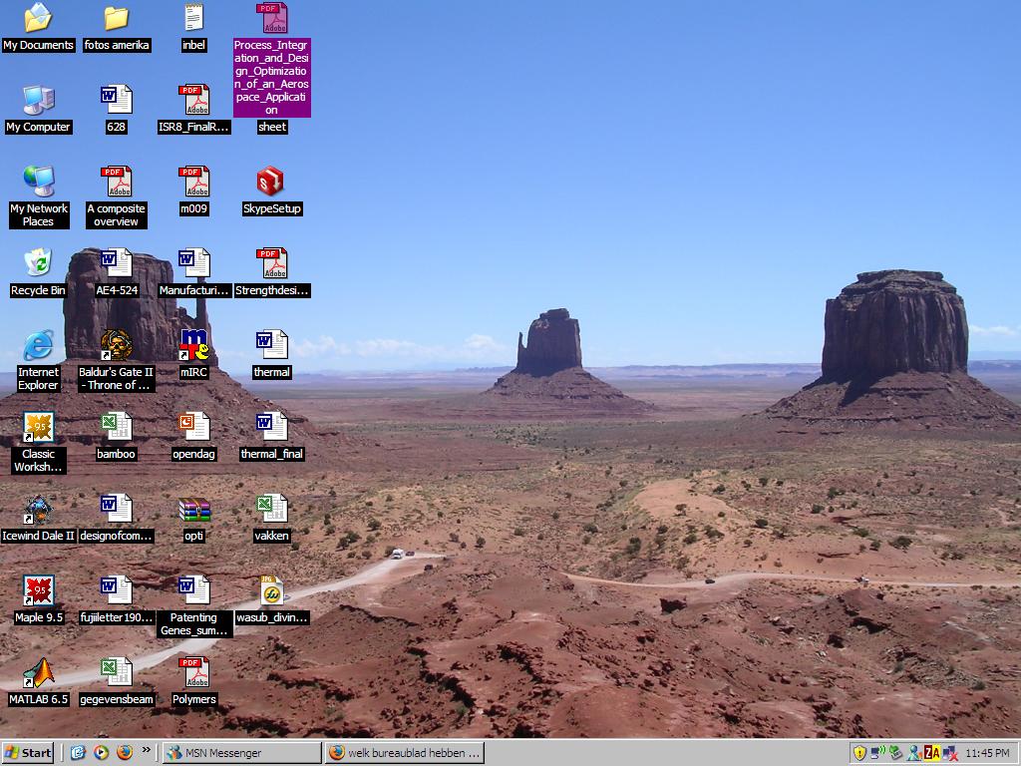
Task: Open the Start menu
Action: click(29, 752)
